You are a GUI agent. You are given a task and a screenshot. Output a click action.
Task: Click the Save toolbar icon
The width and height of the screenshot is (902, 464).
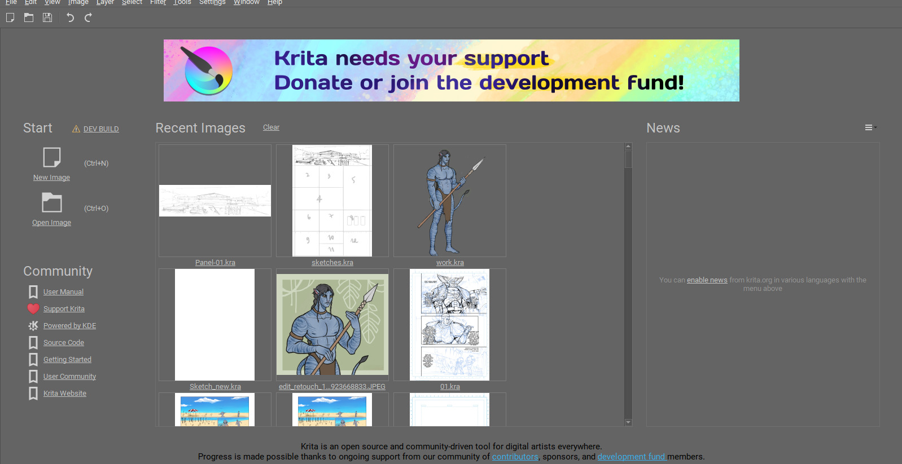[x=47, y=17]
